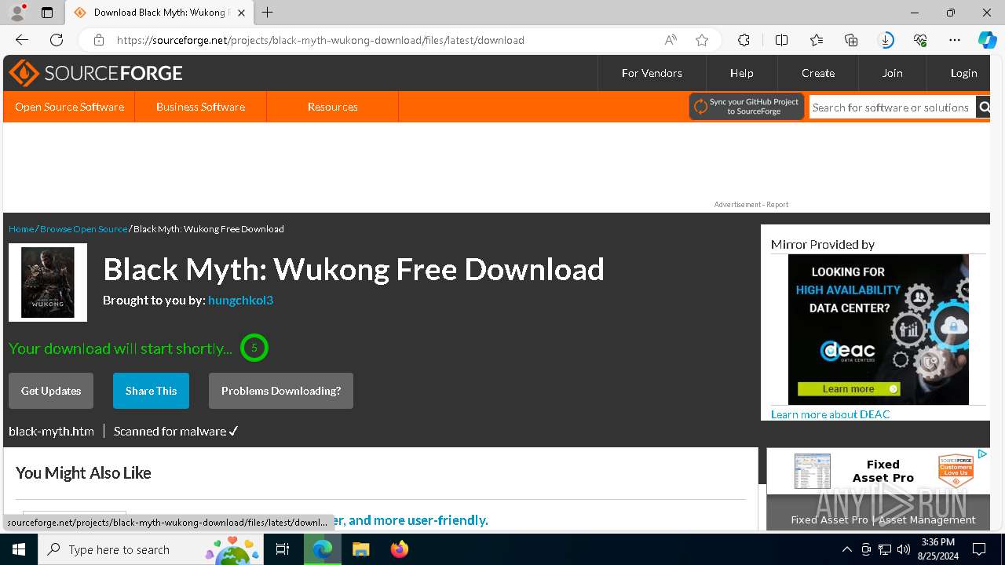Select the Download Black Myth: Wukong tab
The width and height of the screenshot is (1005, 565).
click(x=159, y=13)
